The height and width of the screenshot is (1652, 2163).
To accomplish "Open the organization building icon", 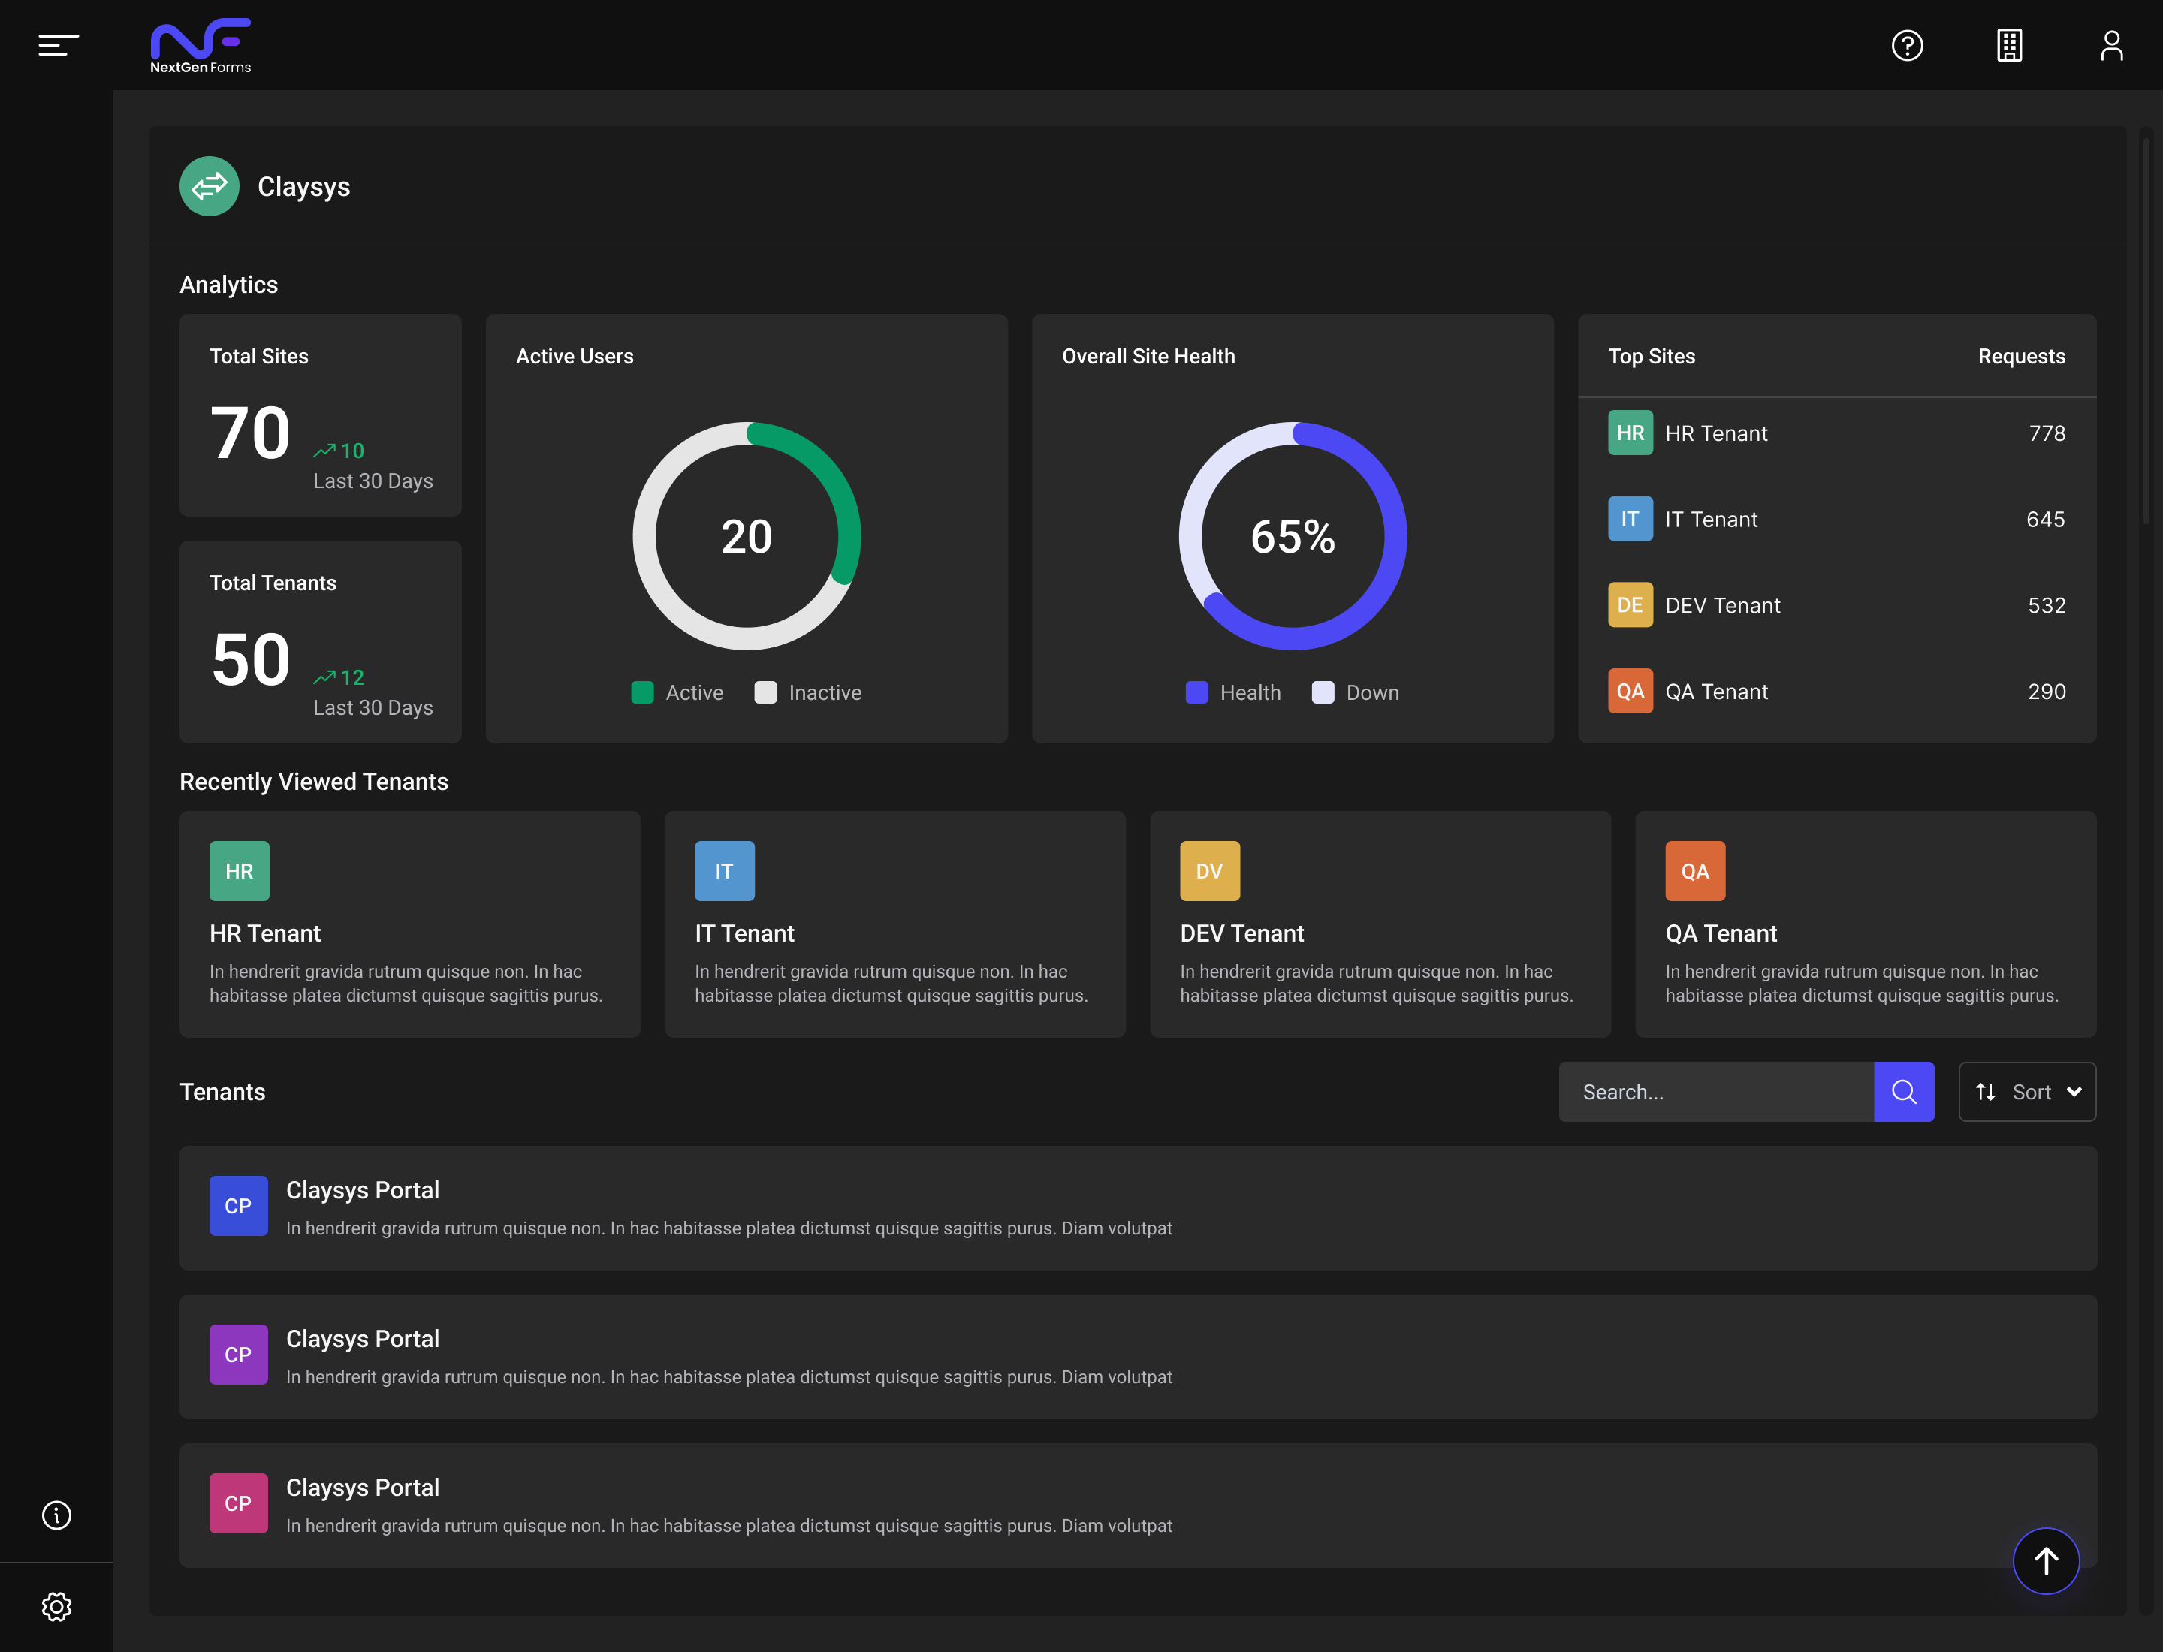I will (2008, 45).
